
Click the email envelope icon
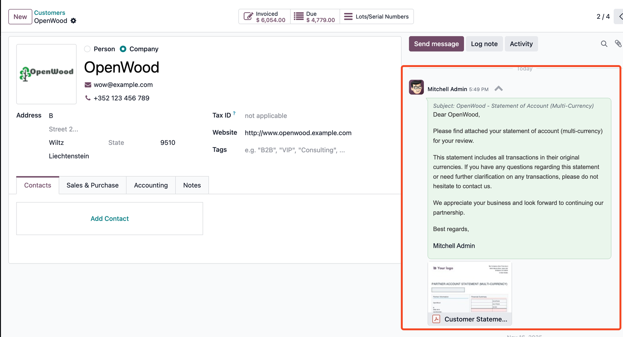coord(87,85)
